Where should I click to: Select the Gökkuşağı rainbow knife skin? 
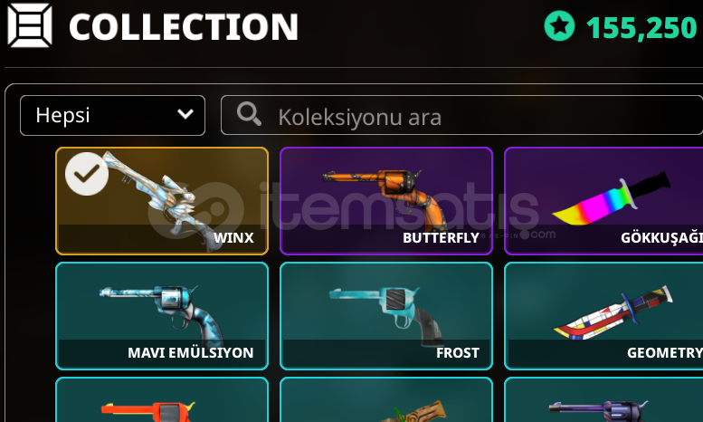(603, 201)
